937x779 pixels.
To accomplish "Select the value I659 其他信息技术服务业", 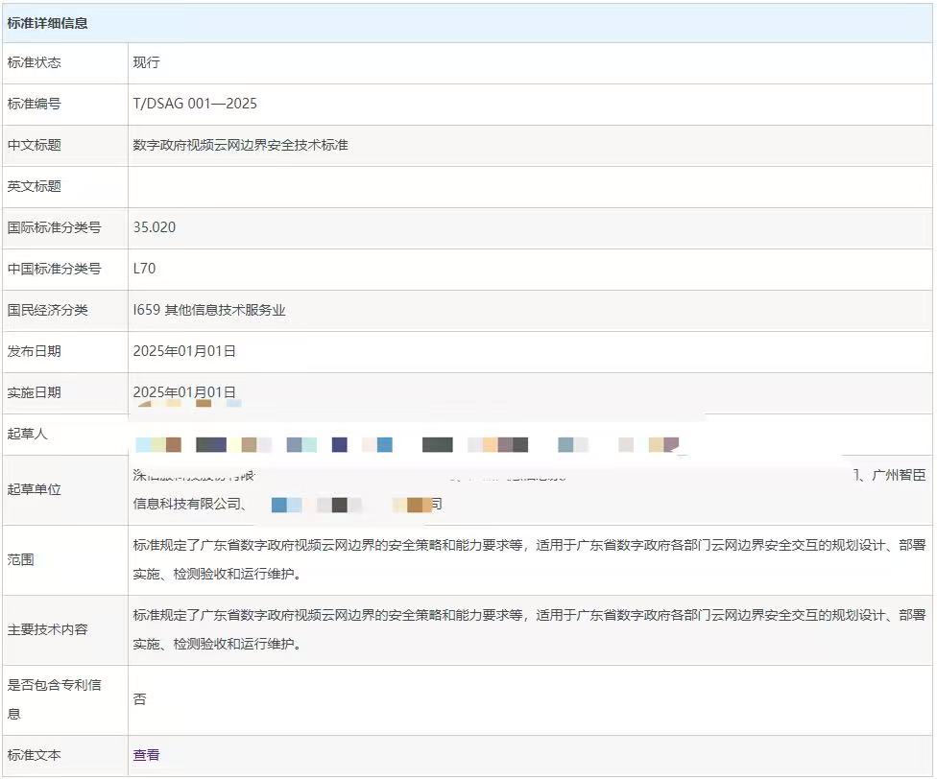I will coord(209,311).
